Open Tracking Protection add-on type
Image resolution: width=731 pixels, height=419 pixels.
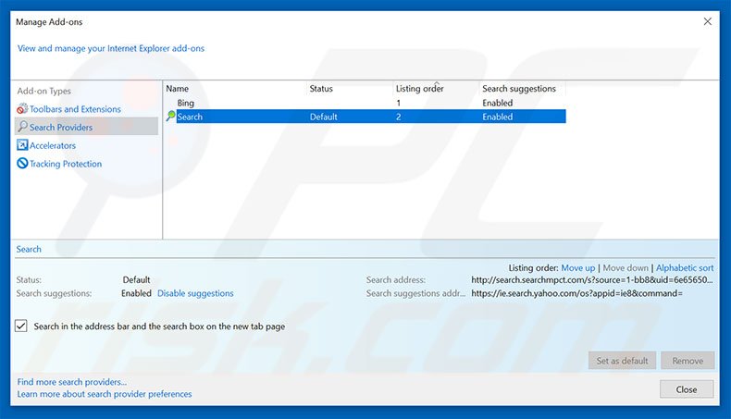(x=66, y=164)
